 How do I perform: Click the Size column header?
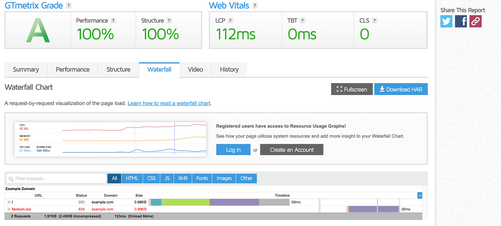click(139, 195)
